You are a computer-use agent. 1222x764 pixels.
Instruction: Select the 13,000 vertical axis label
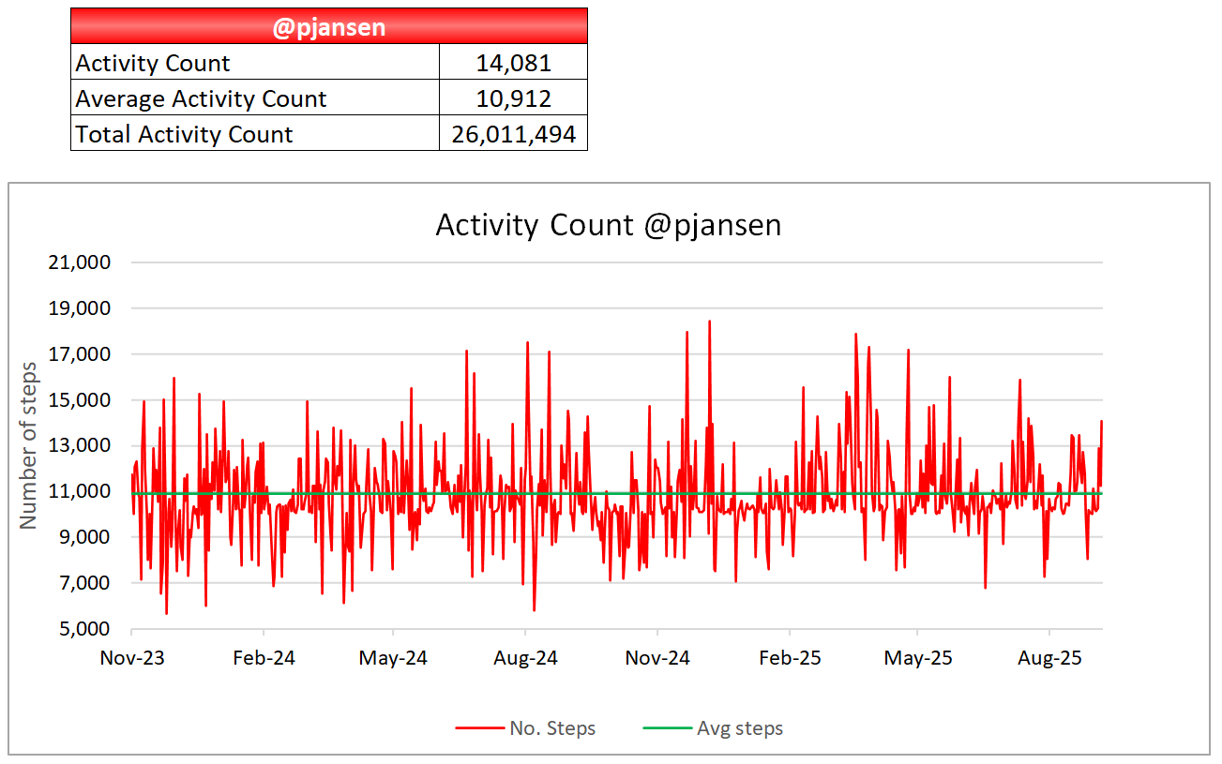pos(79,445)
